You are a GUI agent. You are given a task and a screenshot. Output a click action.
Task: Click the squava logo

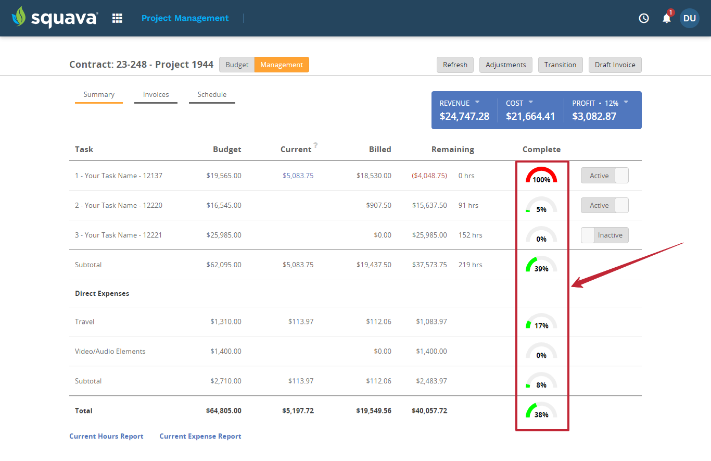click(55, 18)
